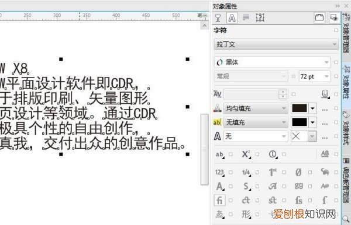This screenshot has height=225, width=351.
Task: Click the canvas vertical scrollbar thumb
Action: [x=204, y=149]
